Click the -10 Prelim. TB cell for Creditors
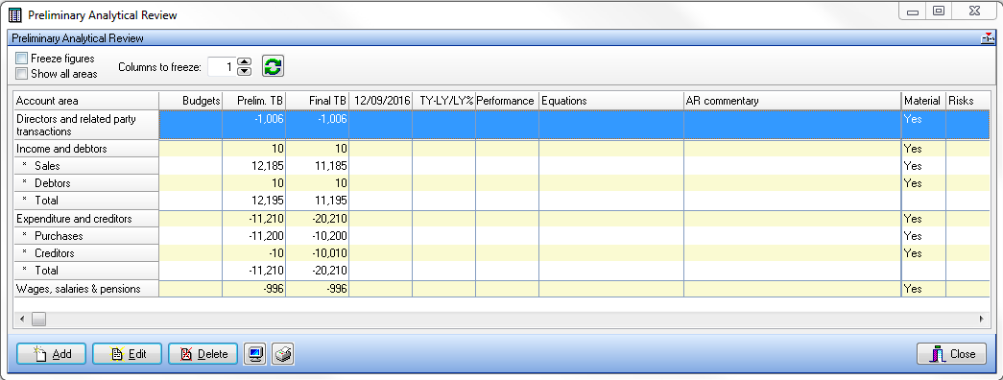 254,252
